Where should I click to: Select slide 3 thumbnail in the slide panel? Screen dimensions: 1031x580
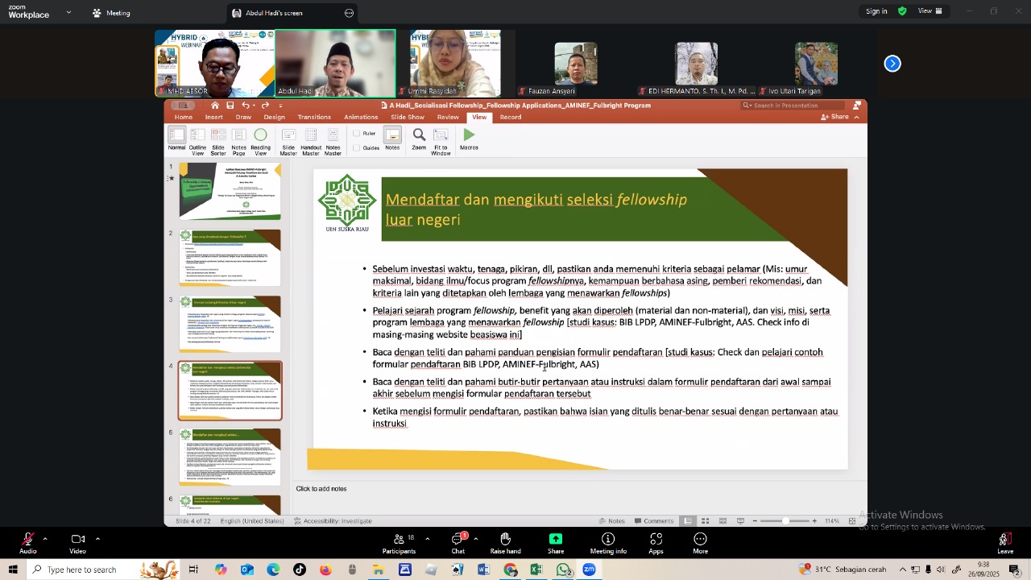[230, 324]
